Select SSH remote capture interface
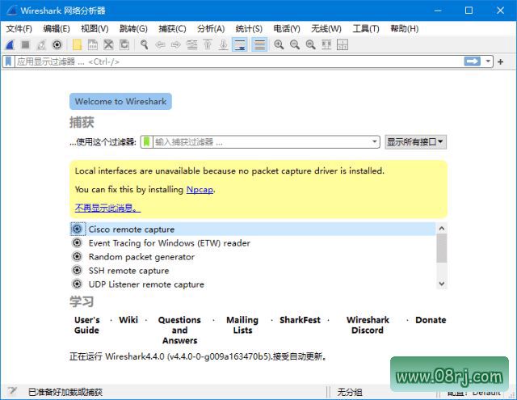This screenshot has width=517, height=400. 253,271
